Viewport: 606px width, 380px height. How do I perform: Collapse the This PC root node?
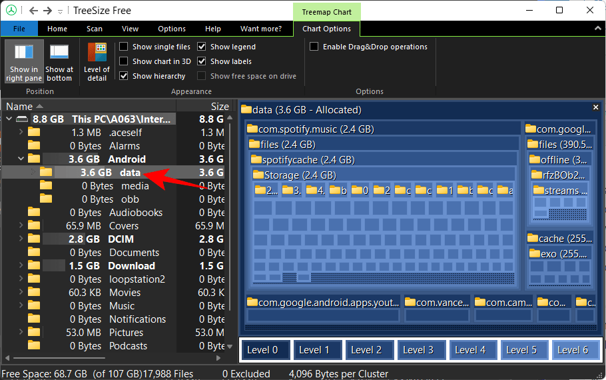(x=9, y=119)
